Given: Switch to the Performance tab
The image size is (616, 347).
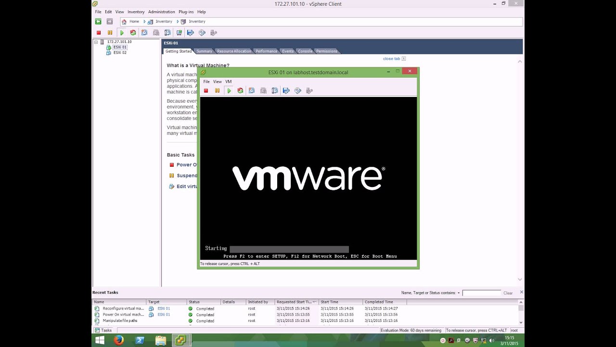Looking at the screenshot, I should click(x=266, y=51).
